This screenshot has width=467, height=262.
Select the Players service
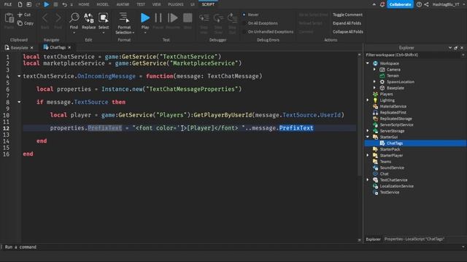pos(386,94)
